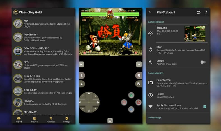Tap the plus button on game overlay

(x=139, y=64)
